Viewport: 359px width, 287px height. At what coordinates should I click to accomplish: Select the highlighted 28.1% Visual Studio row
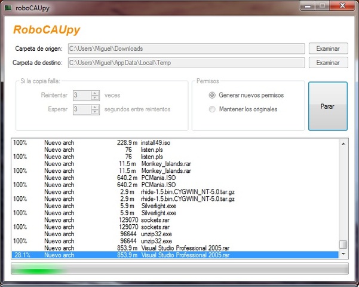175,255
